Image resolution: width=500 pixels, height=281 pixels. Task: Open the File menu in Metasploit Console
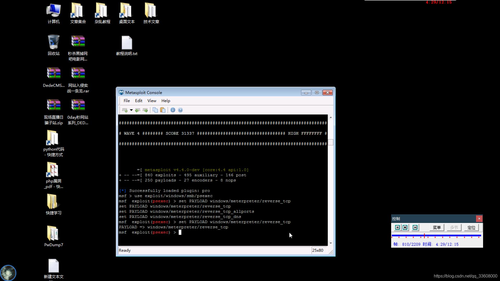[x=127, y=101]
